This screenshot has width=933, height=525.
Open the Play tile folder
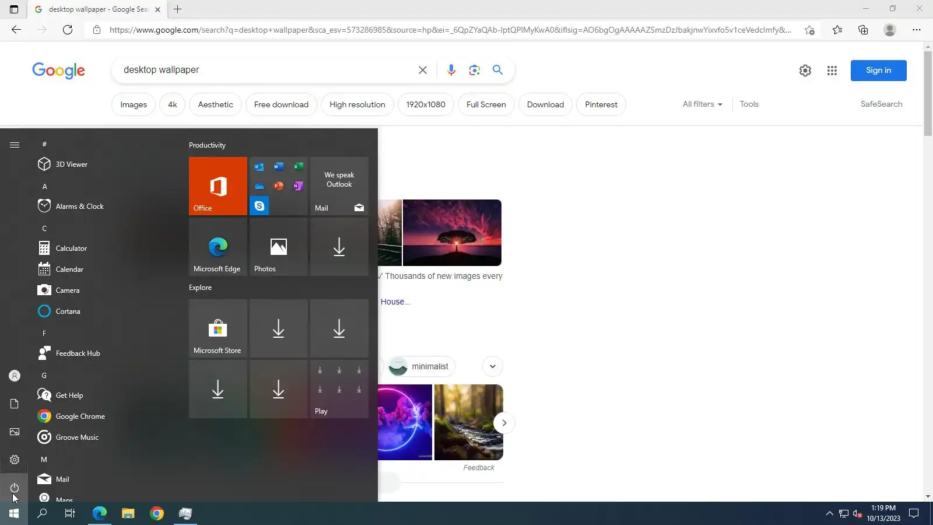click(x=339, y=389)
